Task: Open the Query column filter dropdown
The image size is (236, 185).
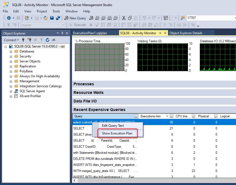Action: pyautogui.click(x=136, y=116)
